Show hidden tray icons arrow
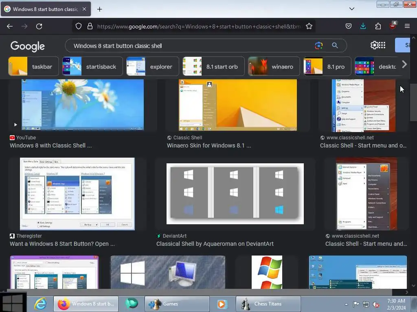The height and width of the screenshot is (312, 417). tap(346, 305)
